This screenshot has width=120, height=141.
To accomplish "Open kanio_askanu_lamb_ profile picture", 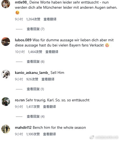I will pos(6,74).
